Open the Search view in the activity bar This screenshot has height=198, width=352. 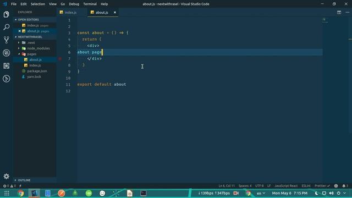6,27
